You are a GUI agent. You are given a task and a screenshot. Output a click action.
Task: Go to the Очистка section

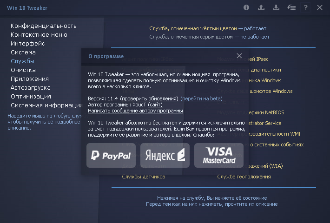23,70
